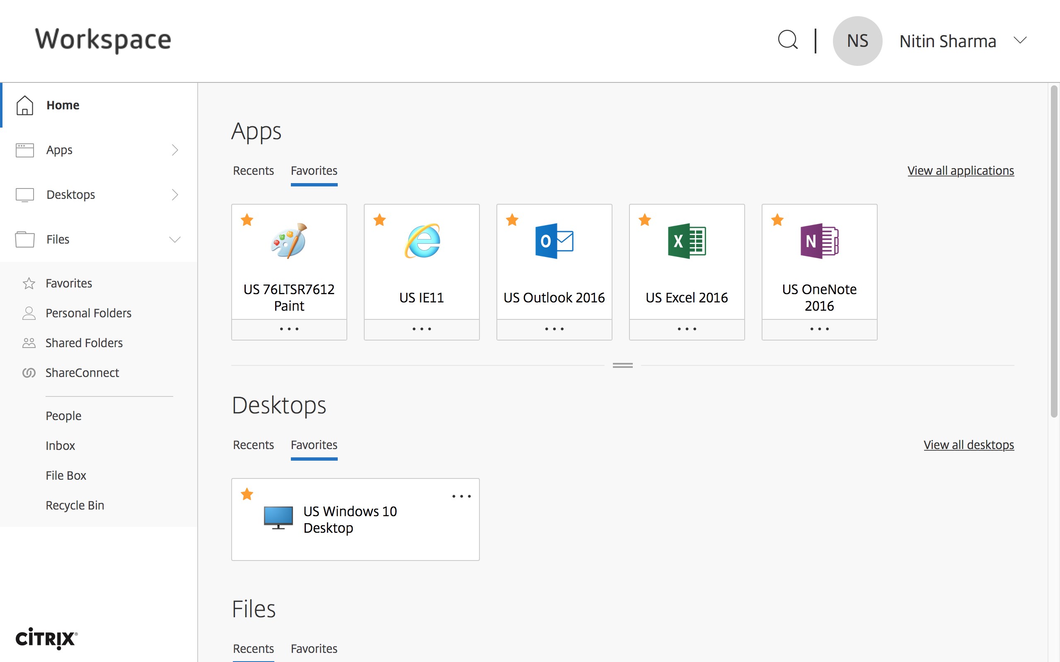Viewport: 1060px width, 662px height.
Task: Open the ellipsis menu under US OneNote 2016
Action: pyautogui.click(x=819, y=329)
